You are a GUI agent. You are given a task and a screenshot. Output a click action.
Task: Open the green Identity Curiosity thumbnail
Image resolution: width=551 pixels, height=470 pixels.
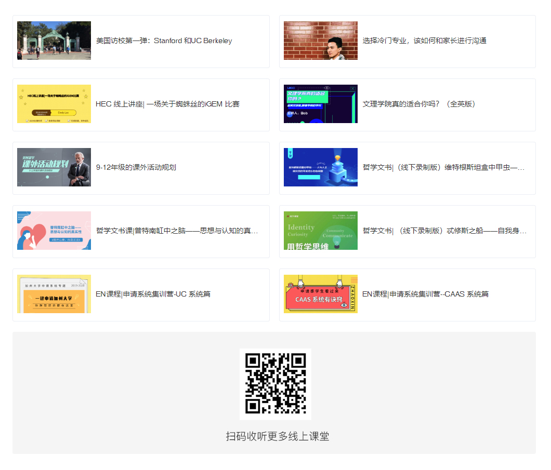[321, 231]
